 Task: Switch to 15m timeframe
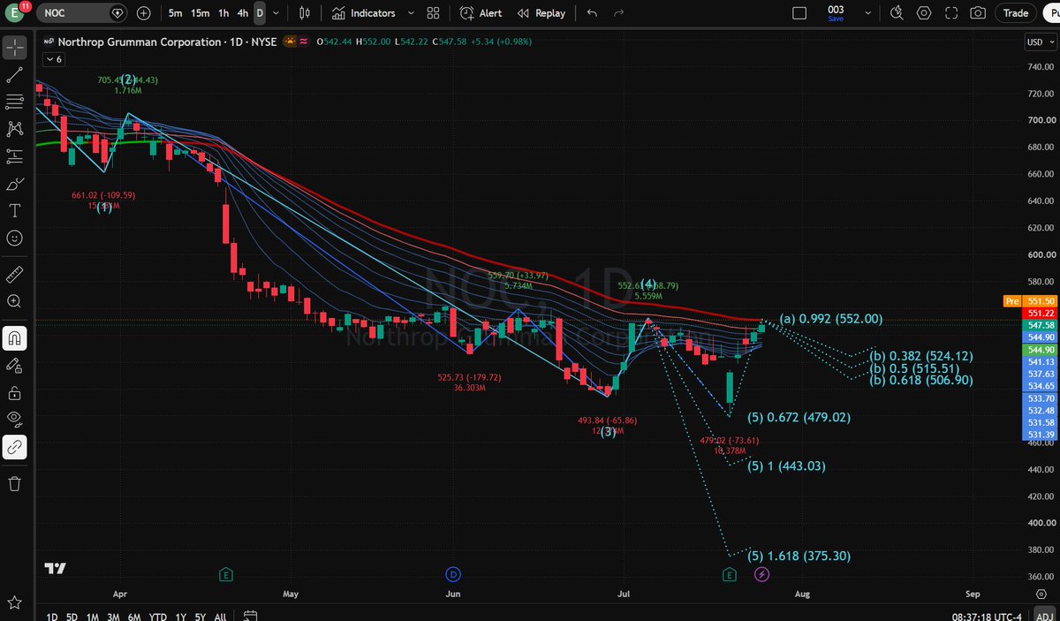[x=201, y=13]
